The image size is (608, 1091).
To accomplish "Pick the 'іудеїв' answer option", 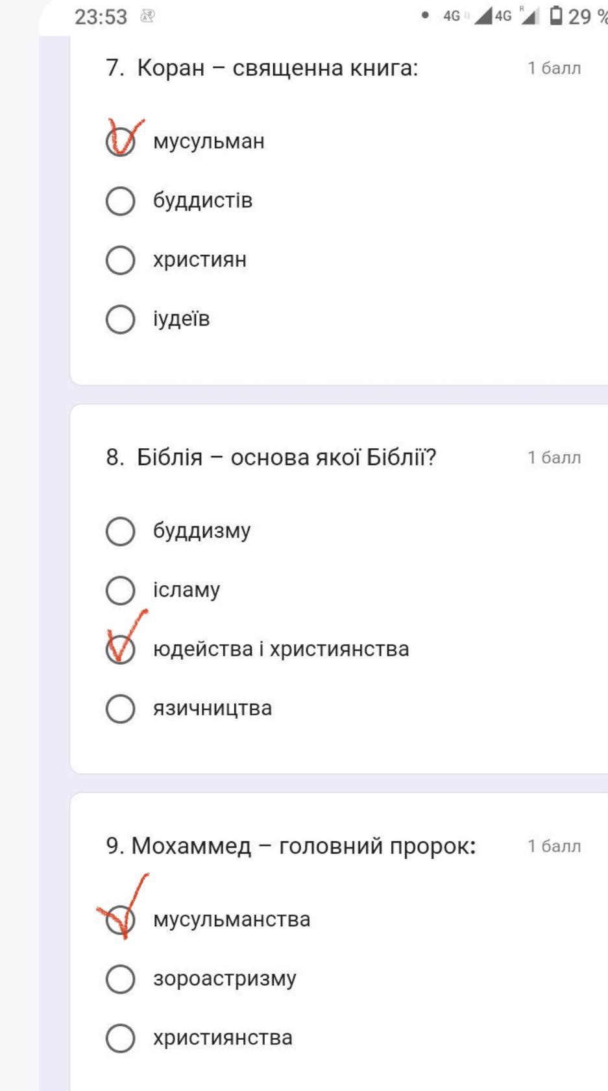I will (x=121, y=319).
